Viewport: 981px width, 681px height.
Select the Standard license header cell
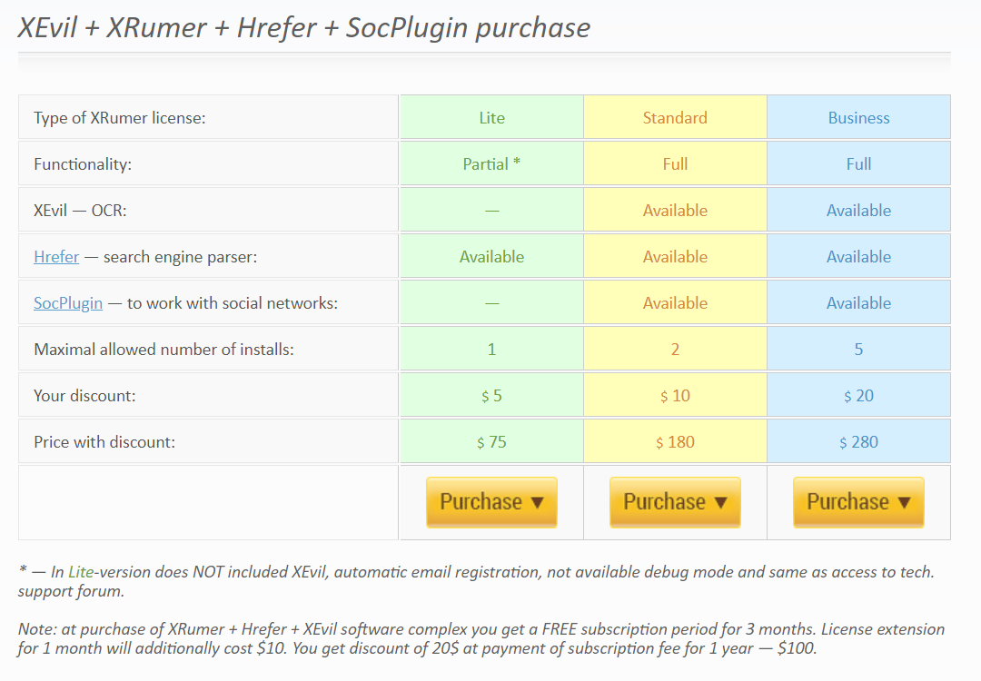click(x=675, y=117)
